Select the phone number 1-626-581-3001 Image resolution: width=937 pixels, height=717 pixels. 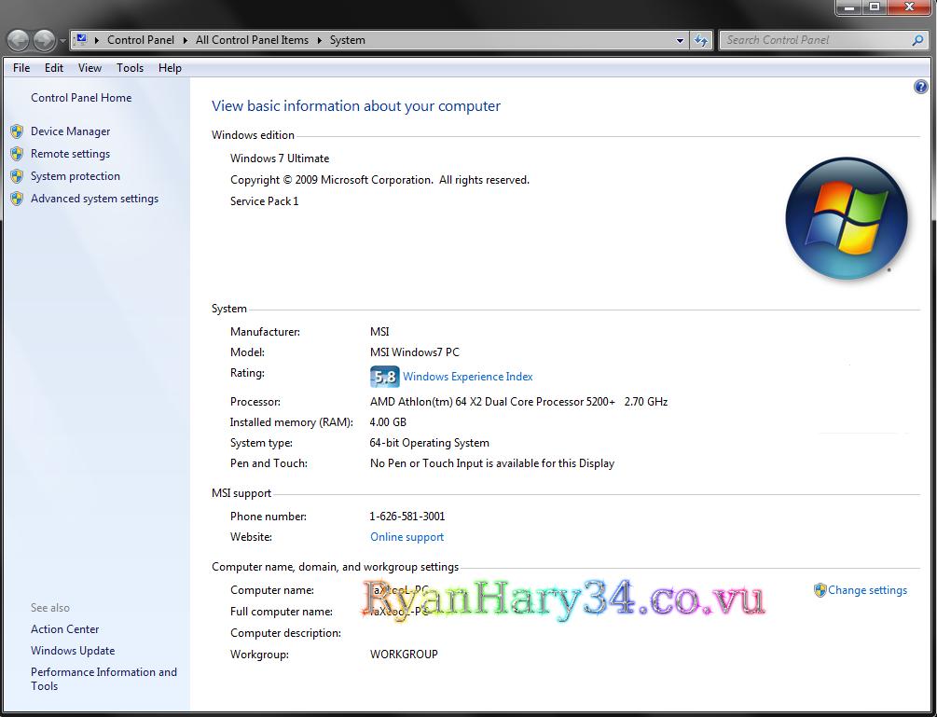click(x=406, y=517)
